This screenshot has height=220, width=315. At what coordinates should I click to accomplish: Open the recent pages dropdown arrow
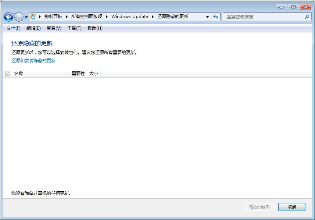click(26, 17)
